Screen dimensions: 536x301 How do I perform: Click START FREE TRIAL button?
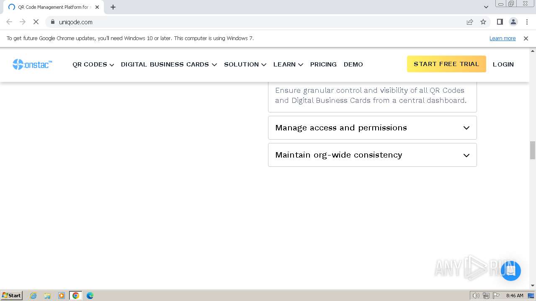[446, 64]
